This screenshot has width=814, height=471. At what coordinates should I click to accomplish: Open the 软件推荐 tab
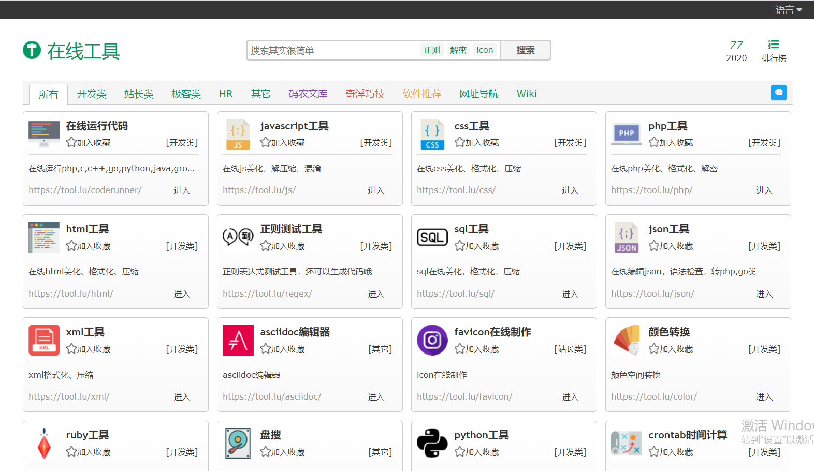click(x=422, y=94)
